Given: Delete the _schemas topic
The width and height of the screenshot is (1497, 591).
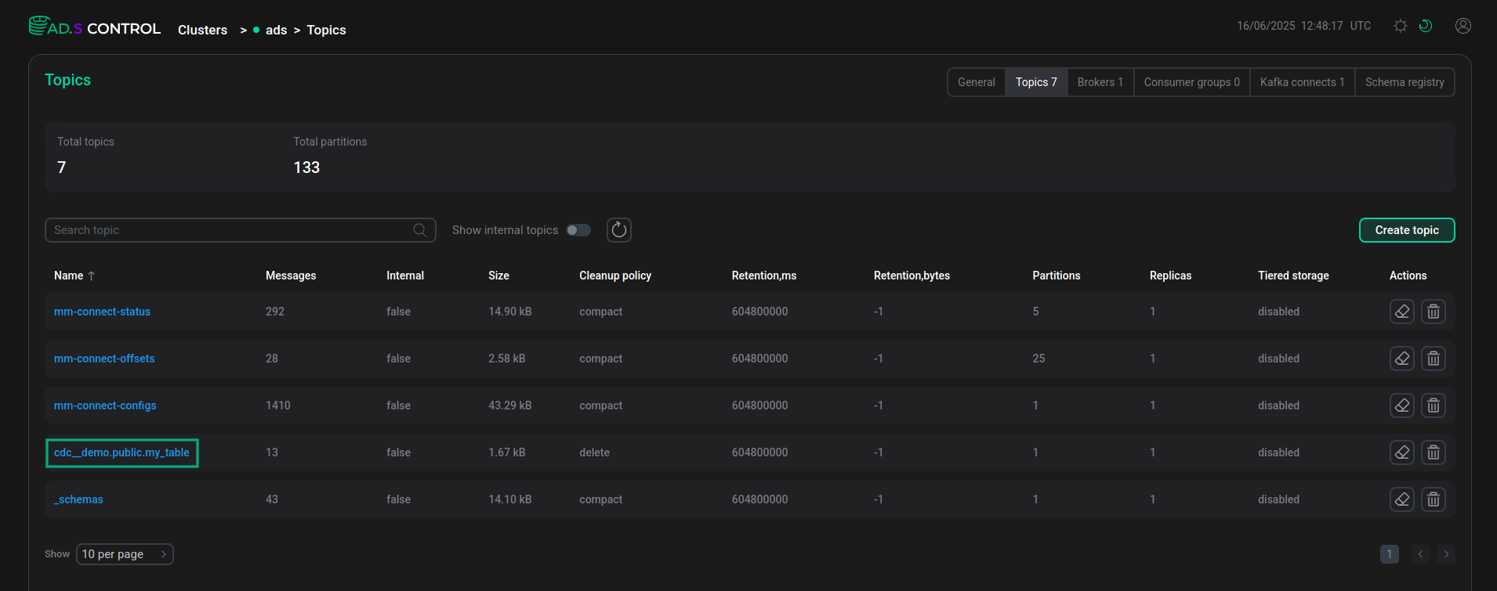Looking at the screenshot, I should click(1434, 499).
